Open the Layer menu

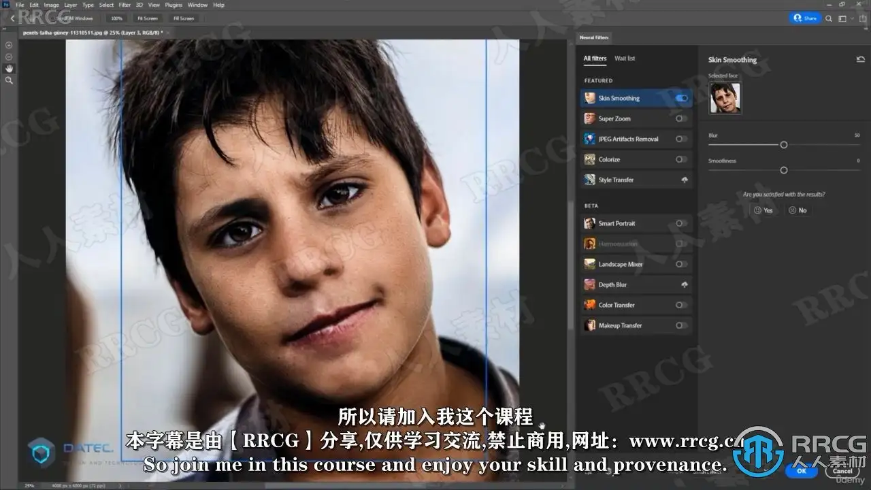click(71, 5)
